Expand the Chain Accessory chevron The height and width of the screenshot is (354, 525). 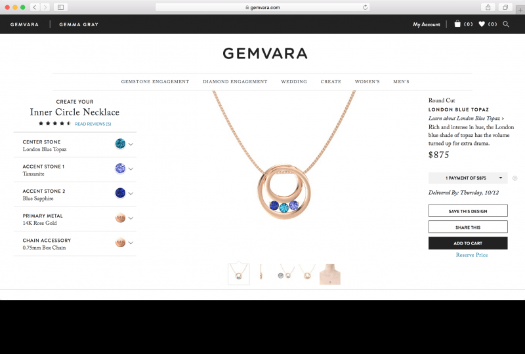131,243
